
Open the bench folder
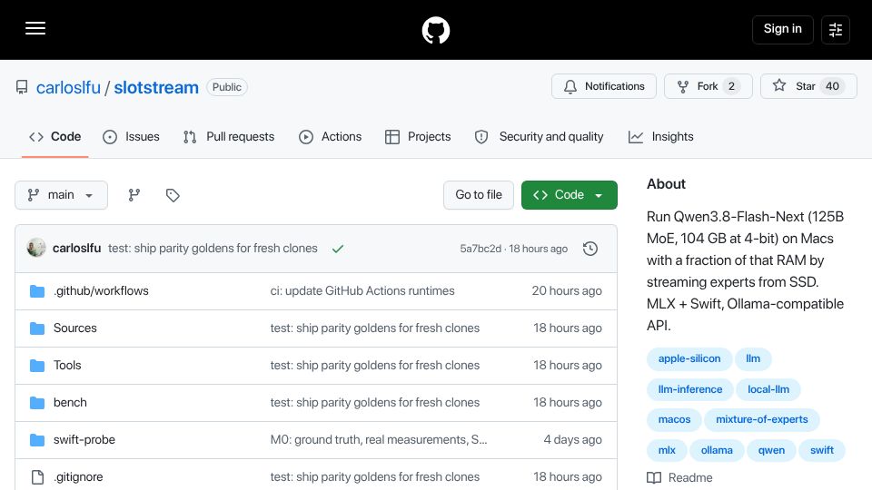coord(70,402)
